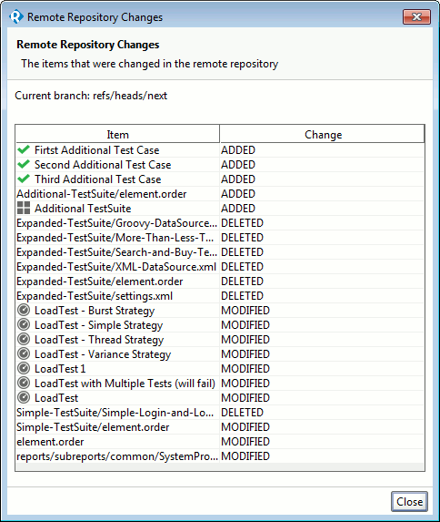440x522 pixels.
Task: Click the gauge icon beside LoadTest - Thread Strategy
Action: (x=24, y=340)
